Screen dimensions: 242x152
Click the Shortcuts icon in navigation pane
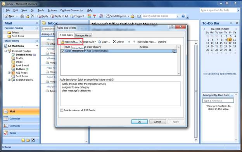[33, 140]
